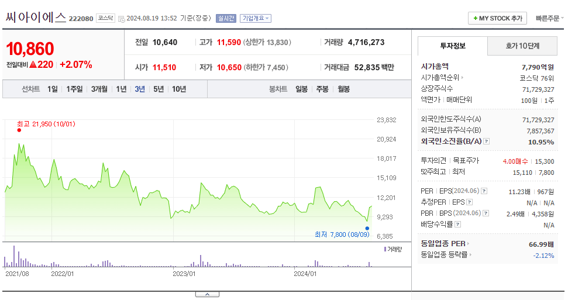Click the calendar-clock icon before the date
This screenshot has width=568, height=300.
click(x=121, y=19)
